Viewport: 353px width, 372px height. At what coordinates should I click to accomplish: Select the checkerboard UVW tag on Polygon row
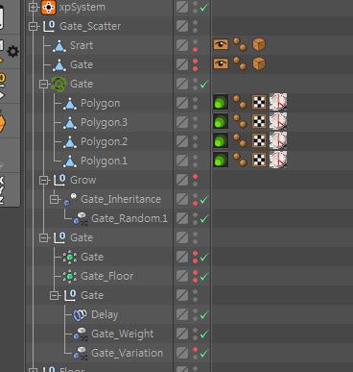pos(259,103)
